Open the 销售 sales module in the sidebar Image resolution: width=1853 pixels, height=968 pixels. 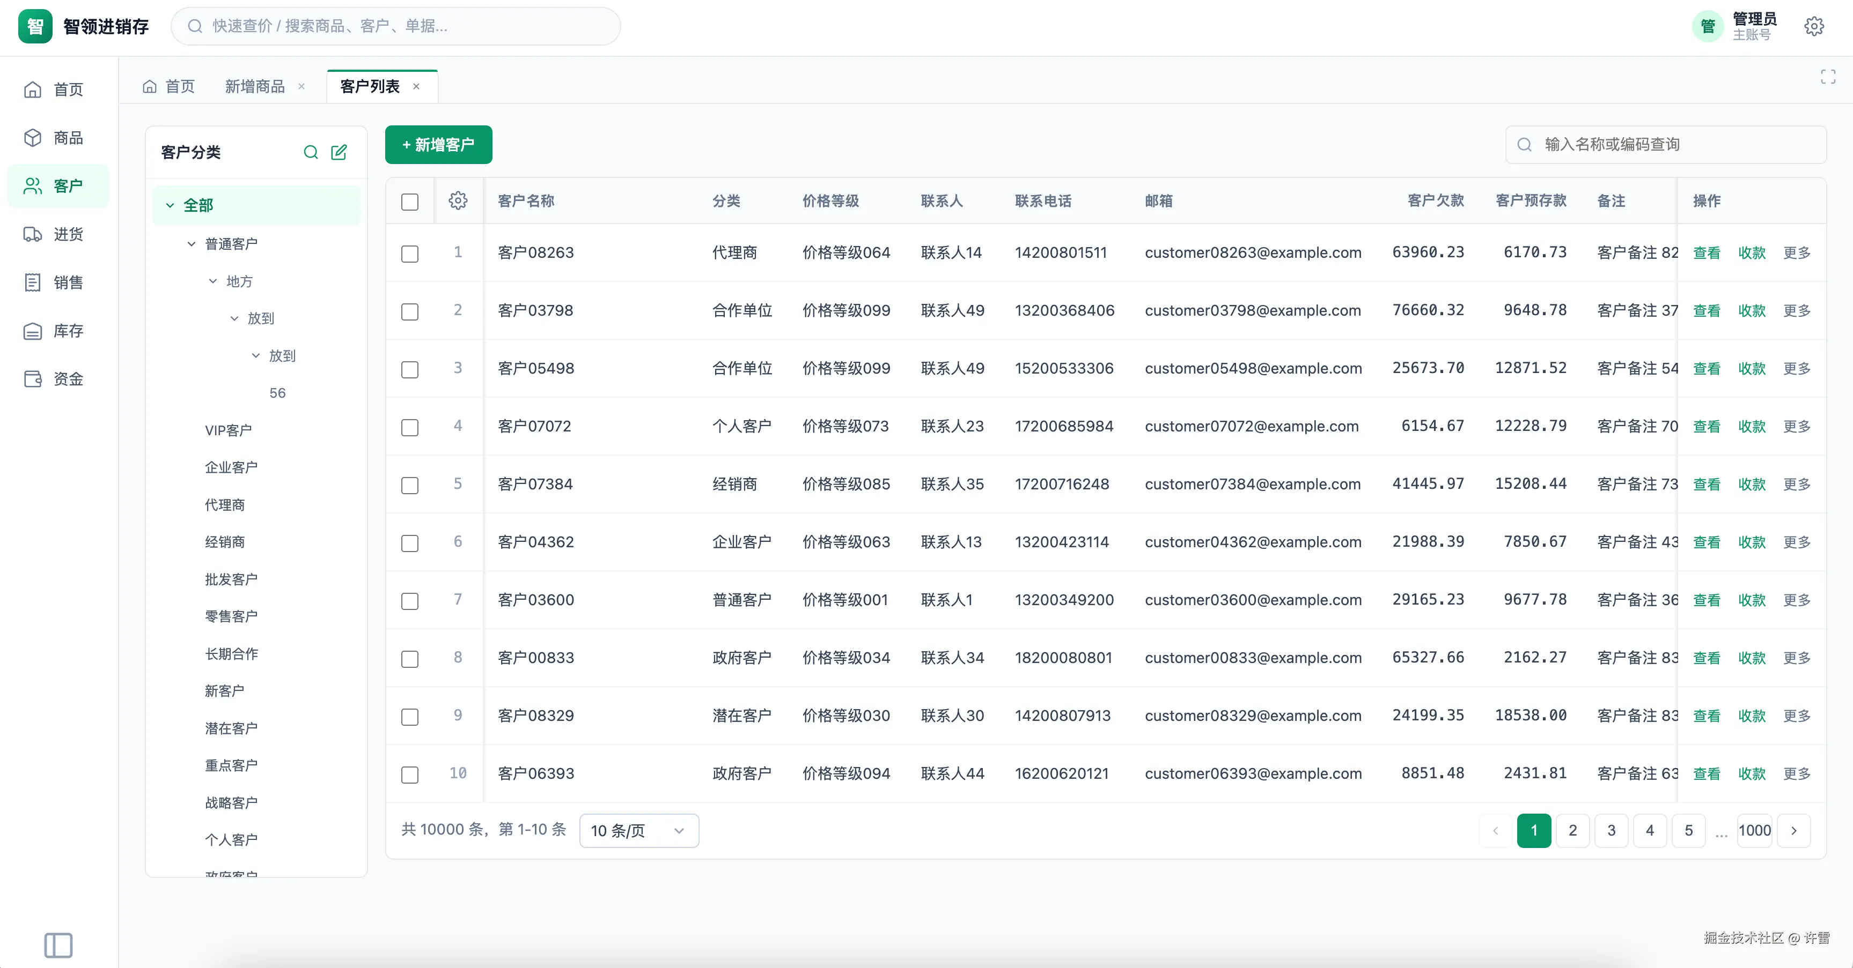(57, 282)
